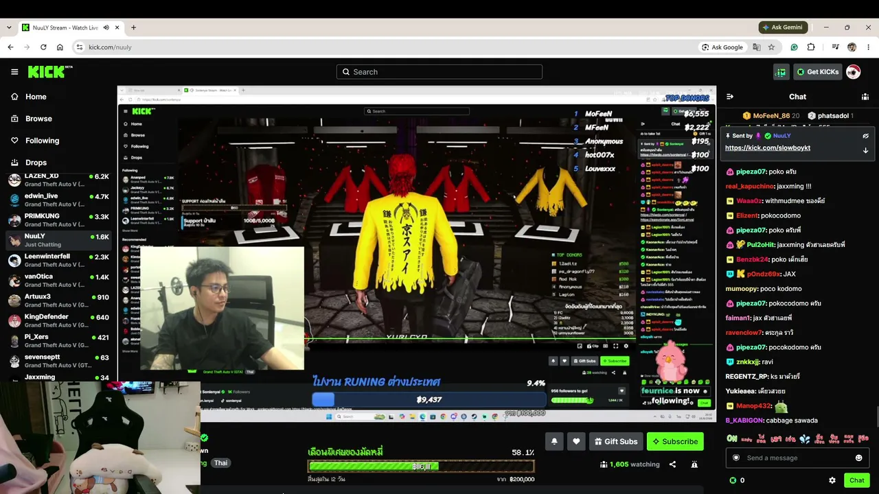Open the Kick user profile avatar
879x494 pixels.
pyautogui.click(x=853, y=72)
